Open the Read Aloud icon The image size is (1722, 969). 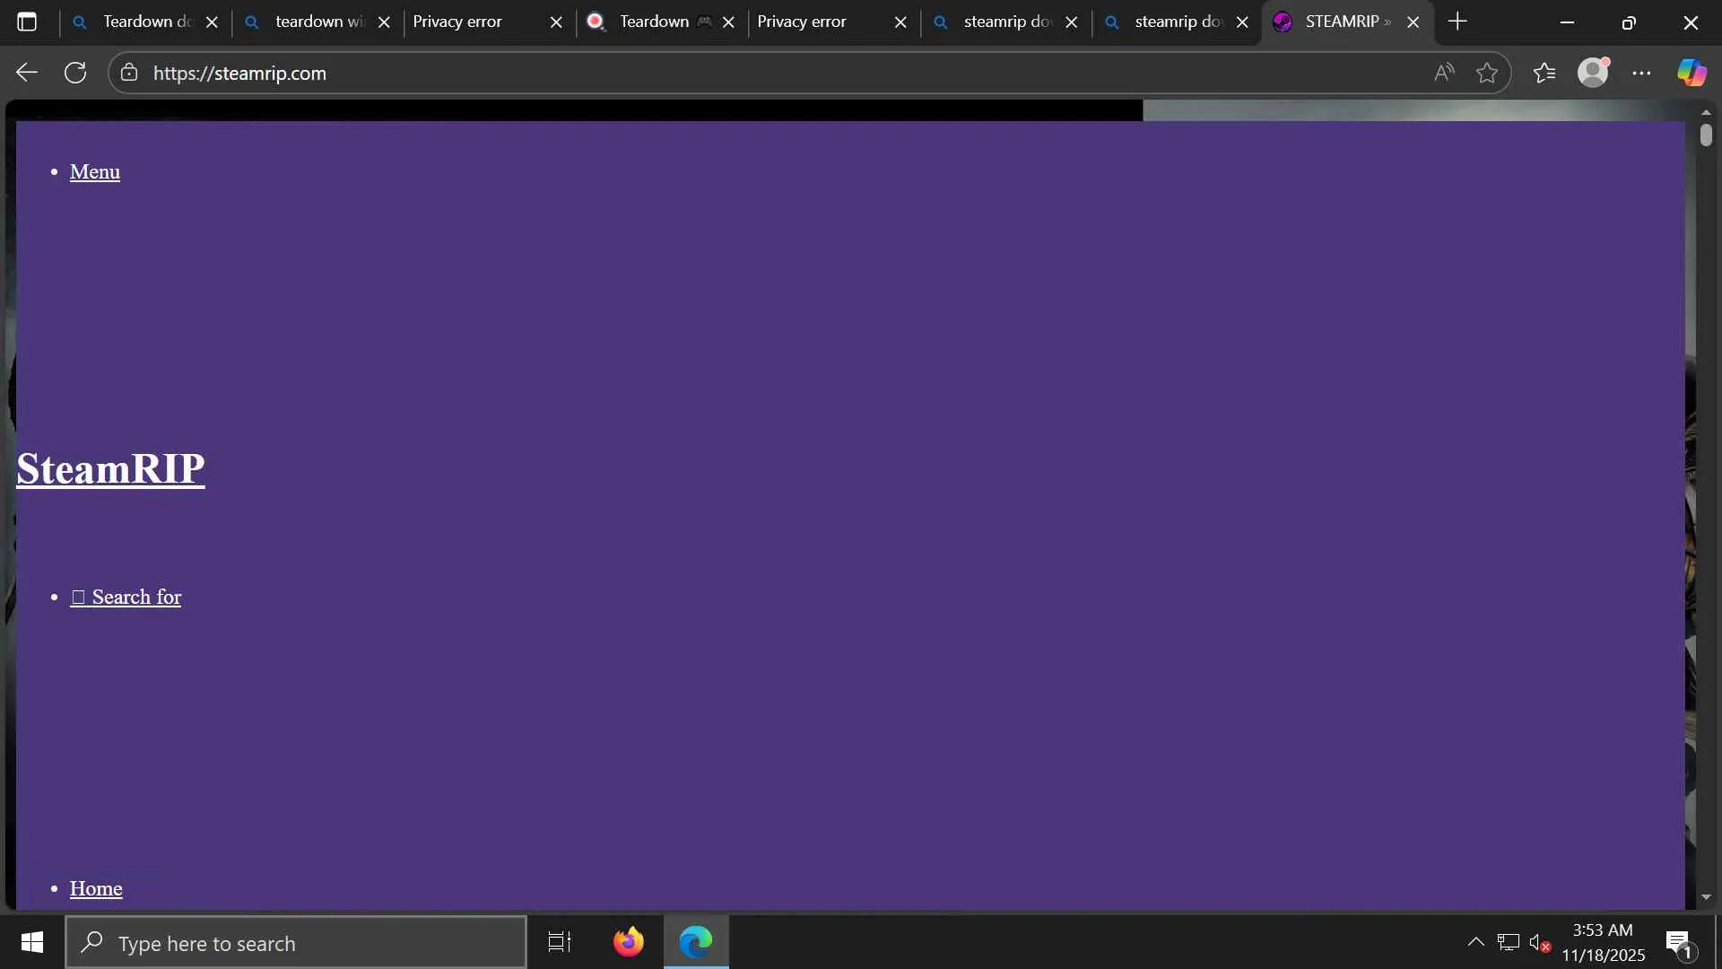(1443, 73)
